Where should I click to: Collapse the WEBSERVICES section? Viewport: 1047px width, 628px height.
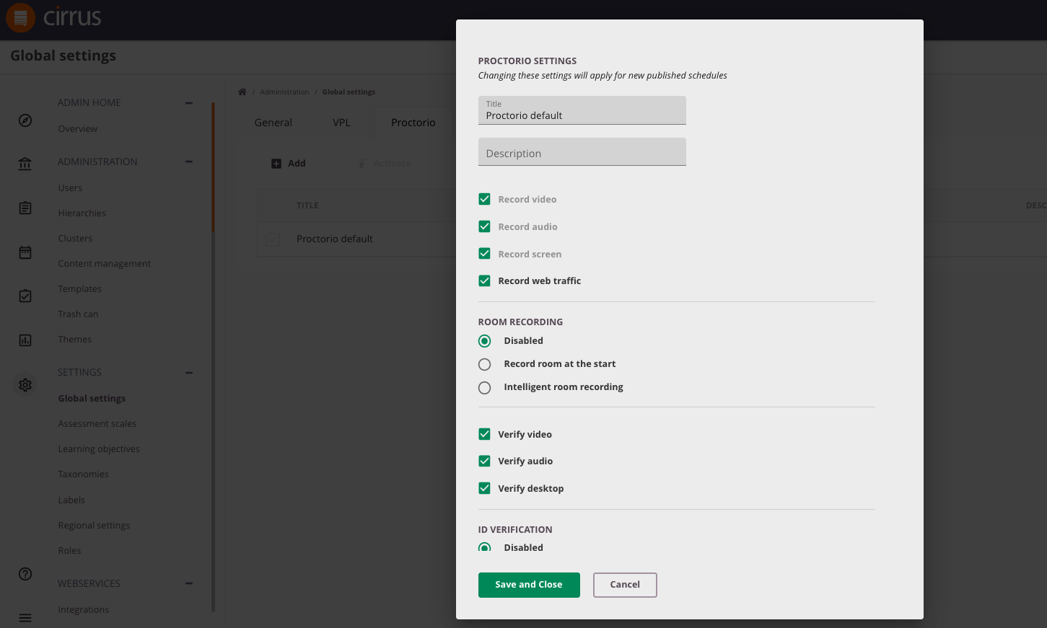tap(189, 583)
